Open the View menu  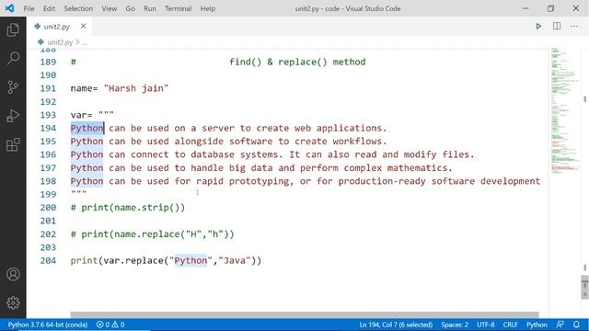click(x=109, y=8)
